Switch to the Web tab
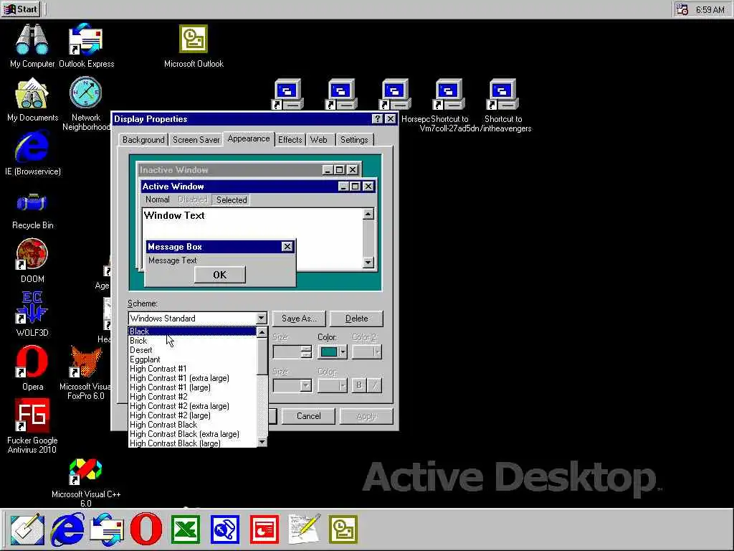 click(x=319, y=140)
